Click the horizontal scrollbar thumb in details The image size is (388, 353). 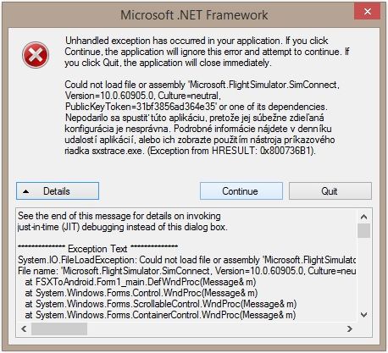click(59, 328)
